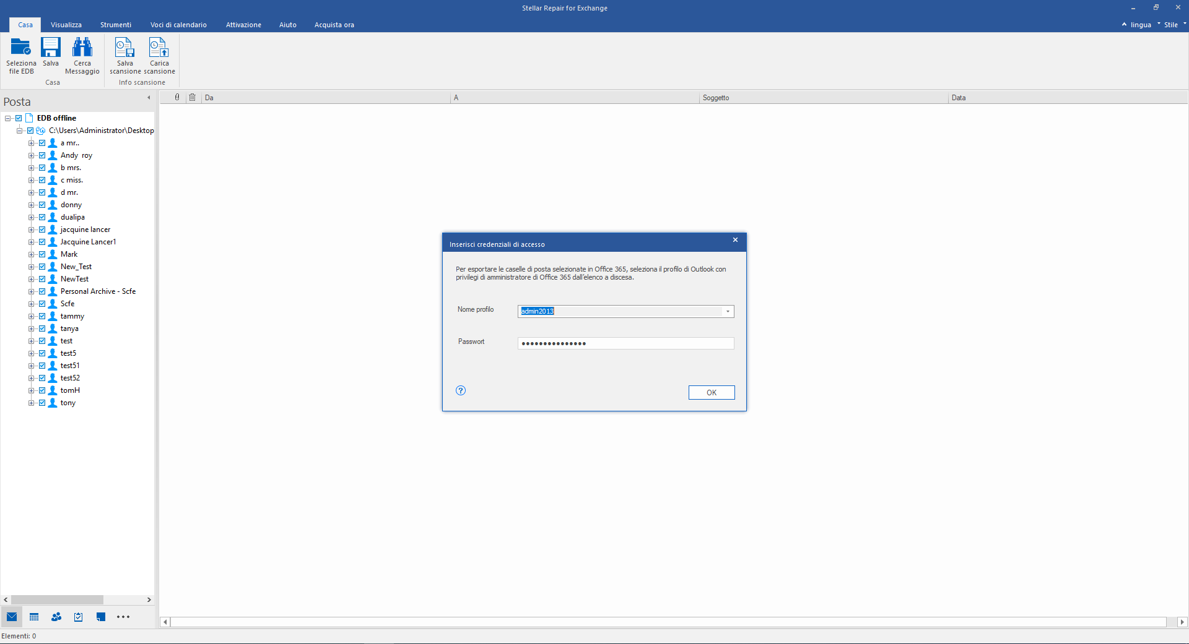Switch to Mail view icon

(x=12, y=617)
